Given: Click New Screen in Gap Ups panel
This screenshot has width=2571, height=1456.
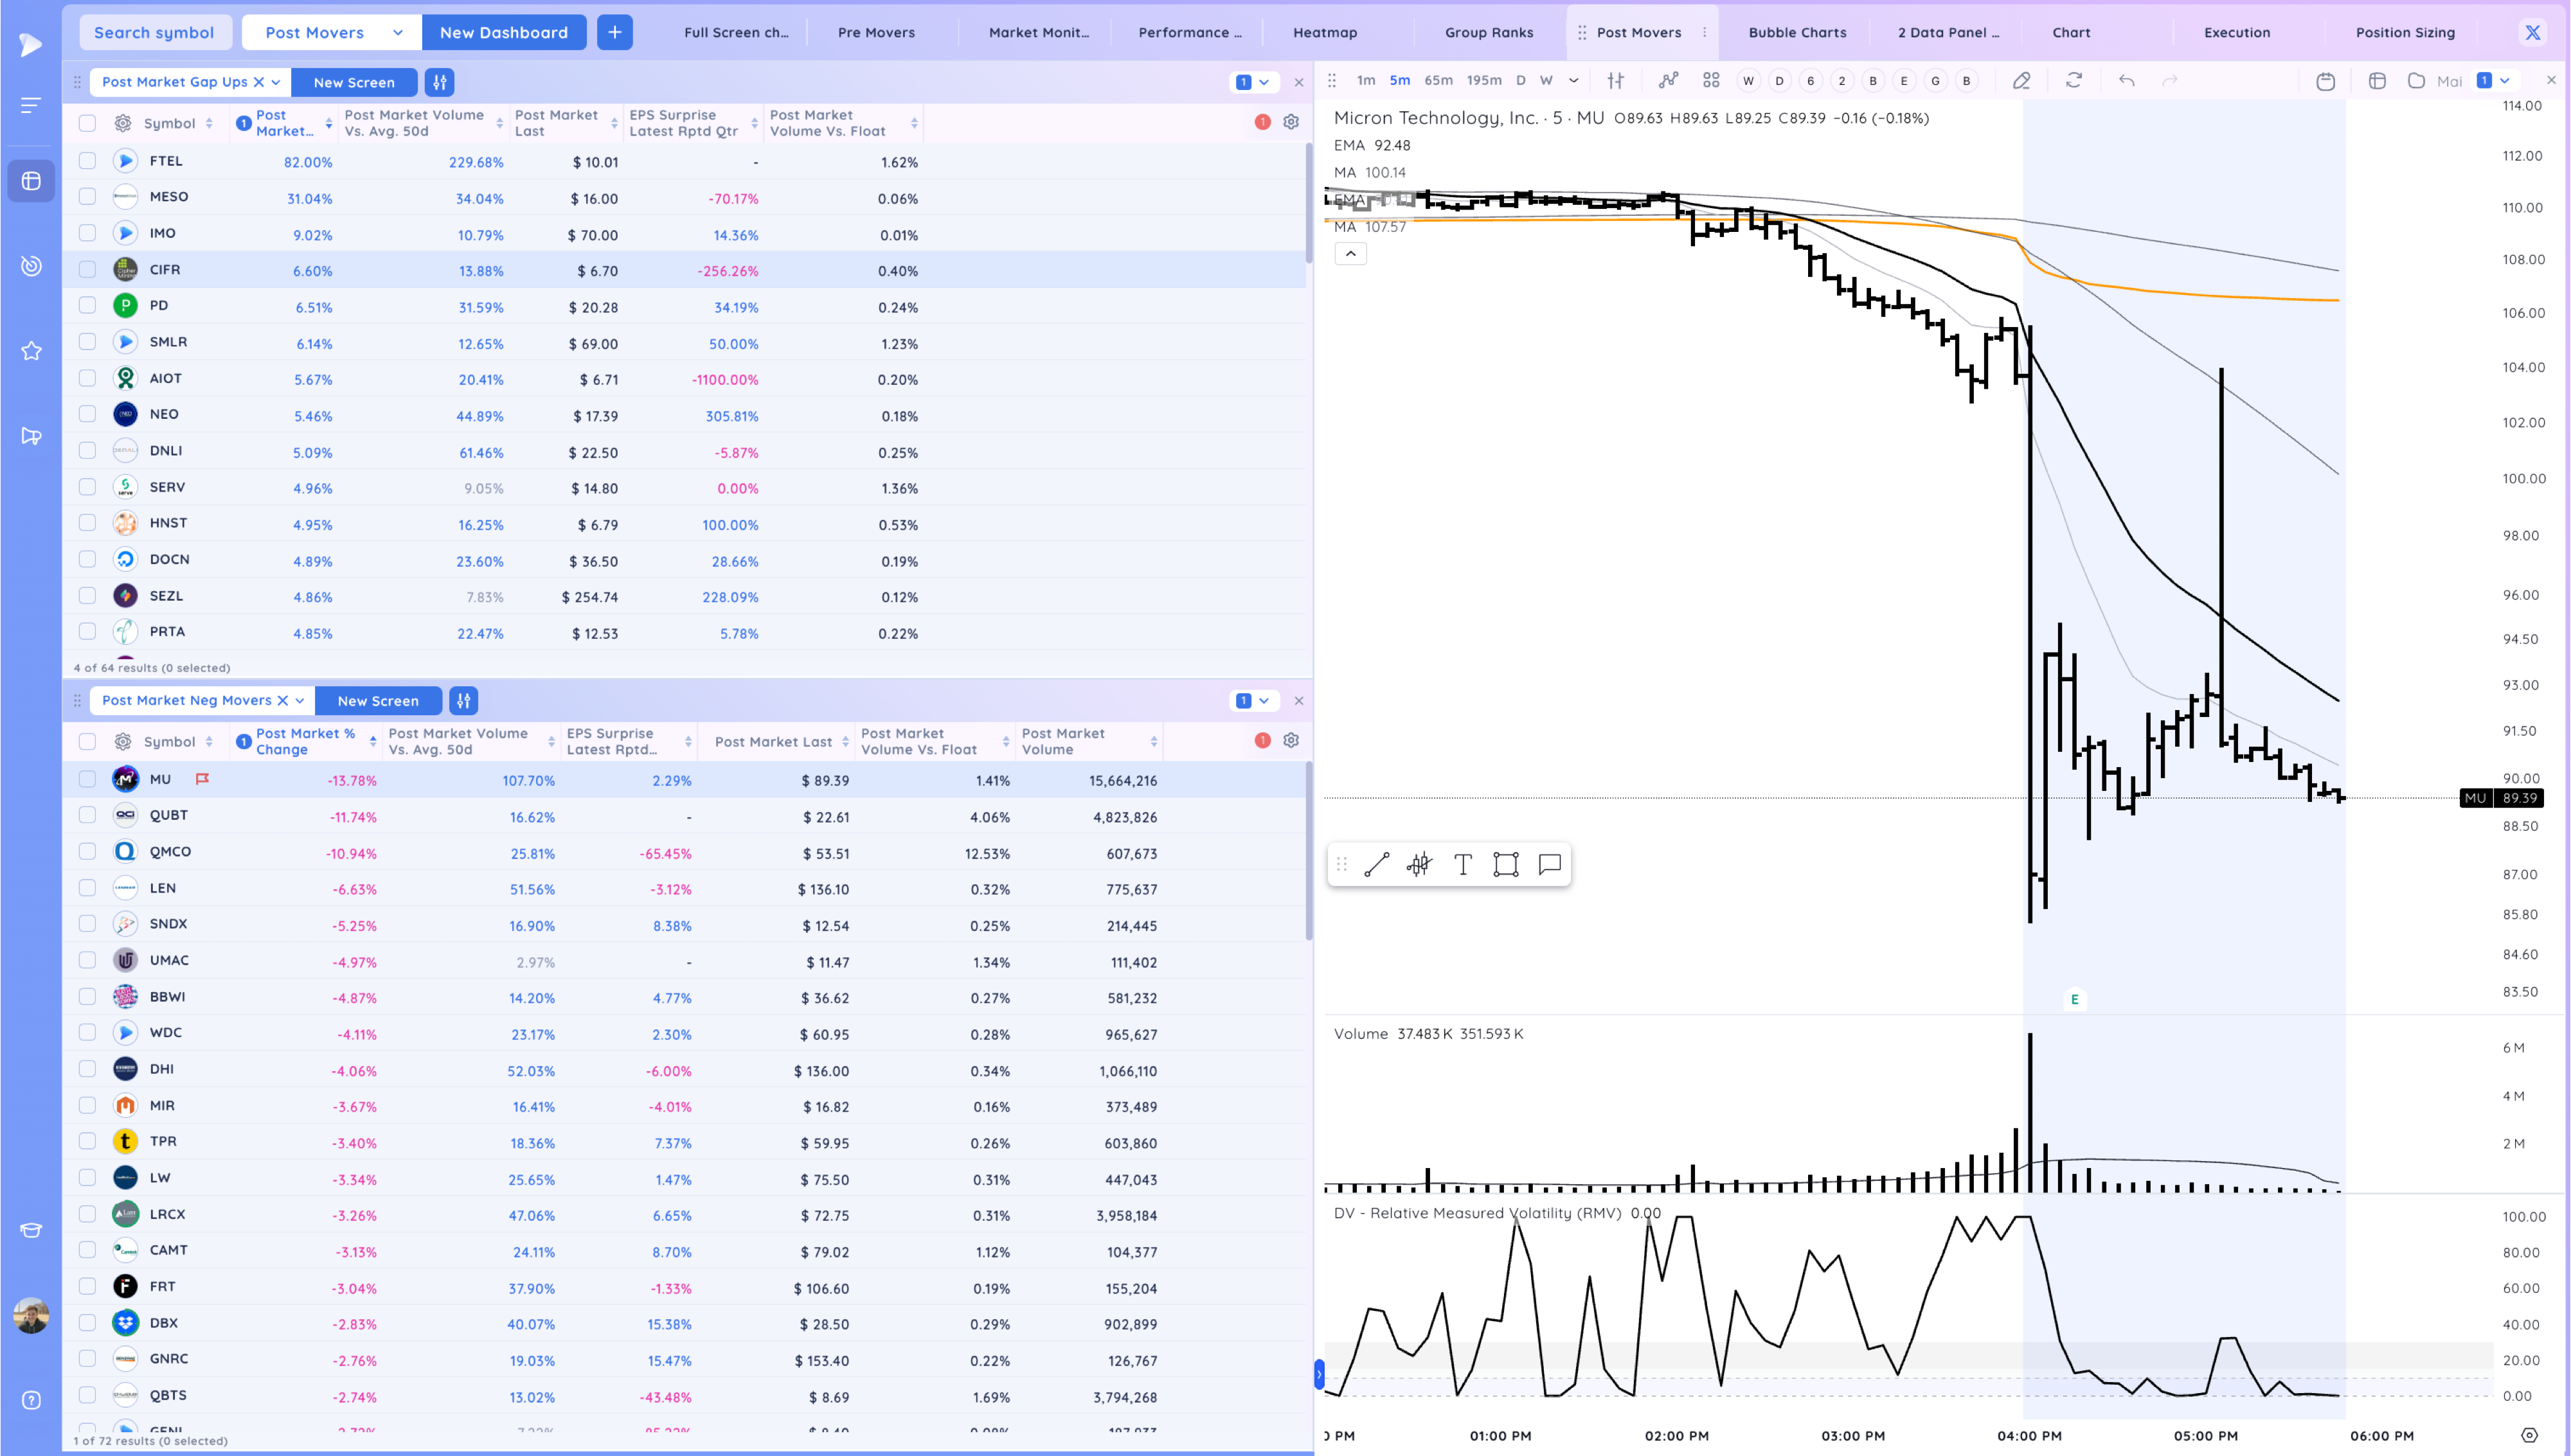Looking at the screenshot, I should (354, 82).
